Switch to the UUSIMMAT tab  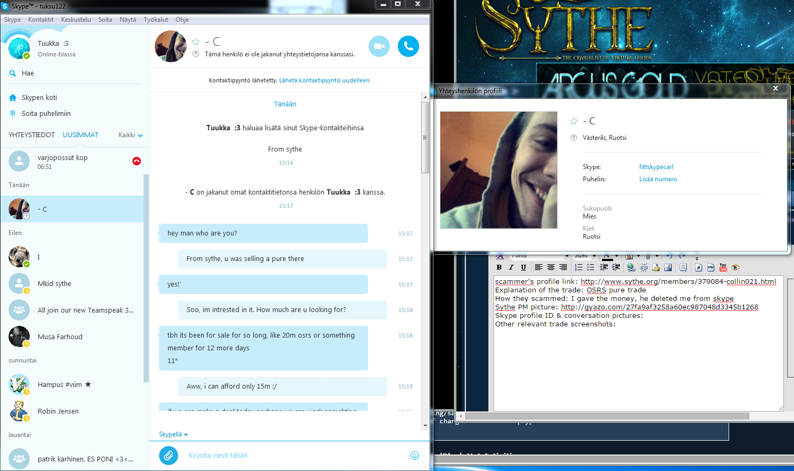coord(80,135)
